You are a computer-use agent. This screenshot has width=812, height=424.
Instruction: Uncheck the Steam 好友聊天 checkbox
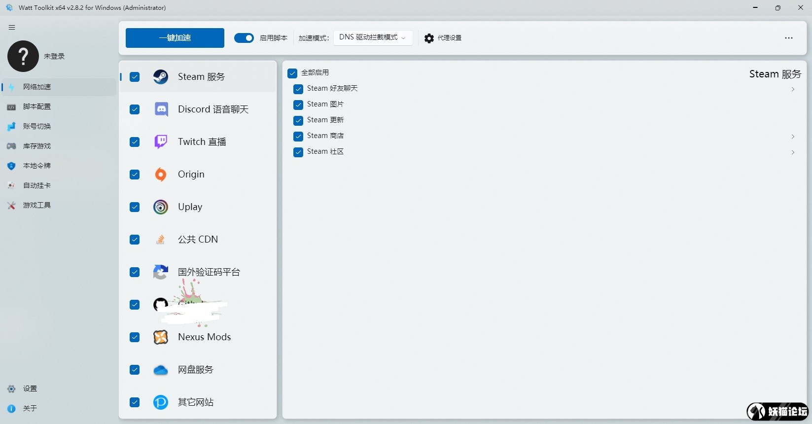point(298,89)
